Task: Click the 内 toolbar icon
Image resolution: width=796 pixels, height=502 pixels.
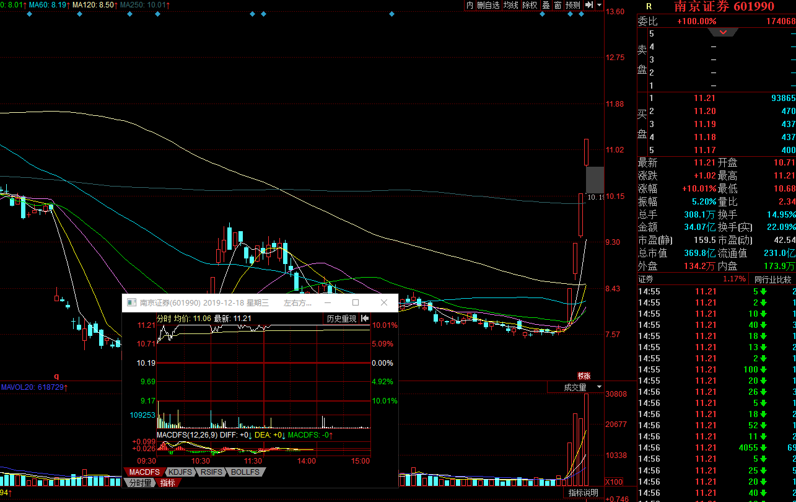Action: [x=470, y=5]
